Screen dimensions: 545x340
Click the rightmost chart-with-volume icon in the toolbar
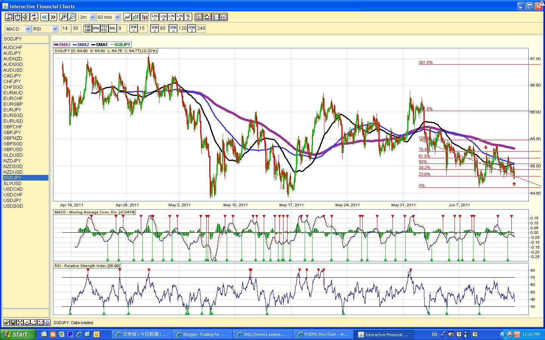224,17
